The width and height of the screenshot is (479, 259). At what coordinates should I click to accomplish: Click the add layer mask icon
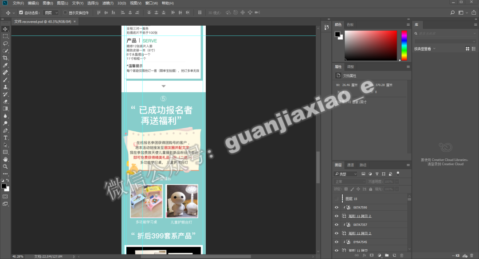click(x=372, y=255)
